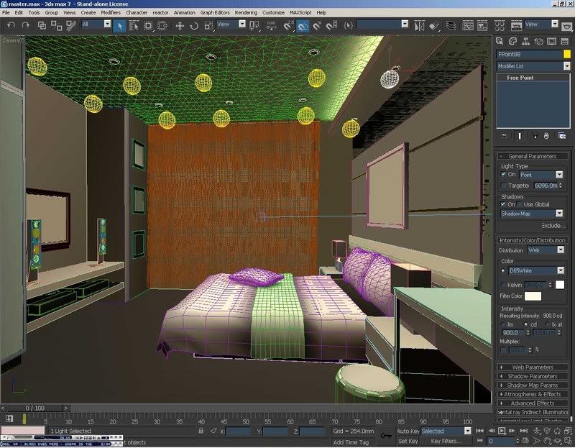Click the Quick Render teapot icon
575x448 pixels.
click(x=567, y=26)
